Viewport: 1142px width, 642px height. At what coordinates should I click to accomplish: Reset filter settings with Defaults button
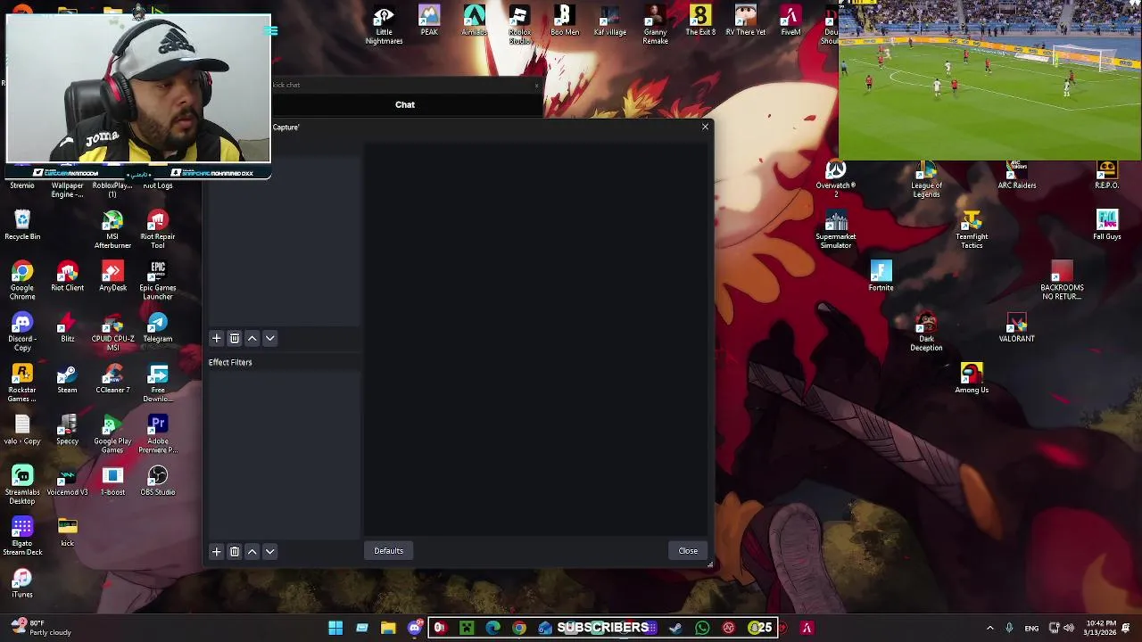pyautogui.click(x=388, y=550)
